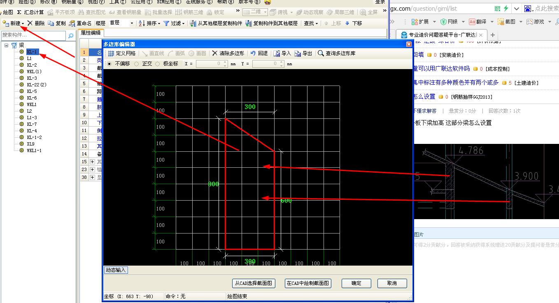Click the 上移 move up arrow
Screen dimensions: 559x303
pyautogui.click(x=333, y=23)
